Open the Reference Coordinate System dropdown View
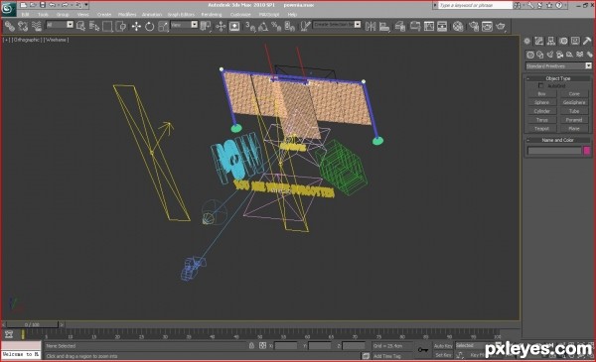This screenshot has width=596, height=362. pyautogui.click(x=184, y=25)
